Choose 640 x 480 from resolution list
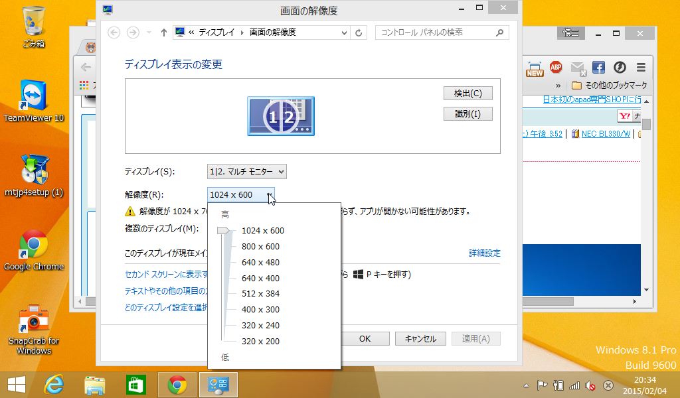 click(x=260, y=262)
